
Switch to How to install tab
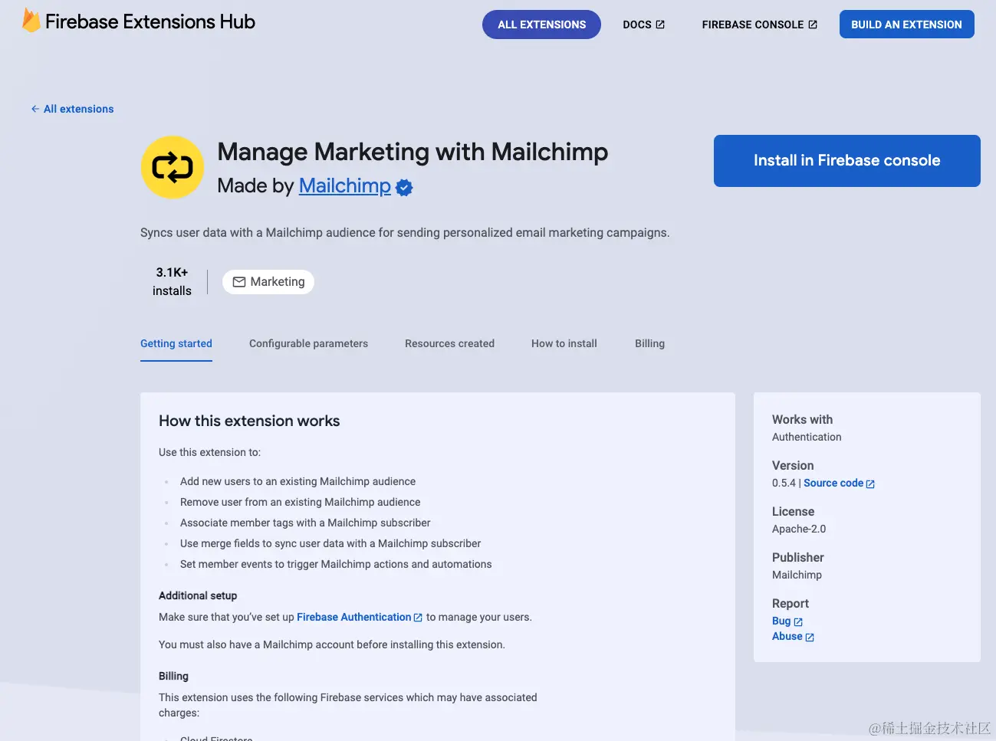(564, 343)
